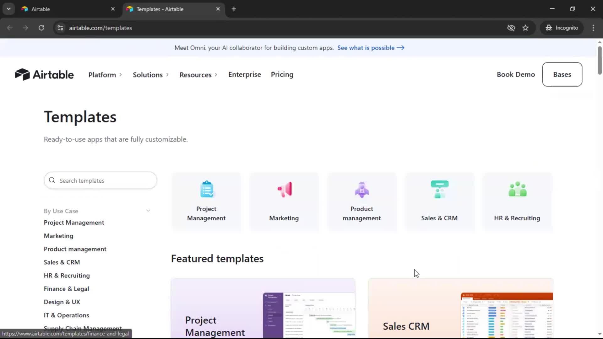
Task: Click in the Search templates field
Action: point(100,180)
